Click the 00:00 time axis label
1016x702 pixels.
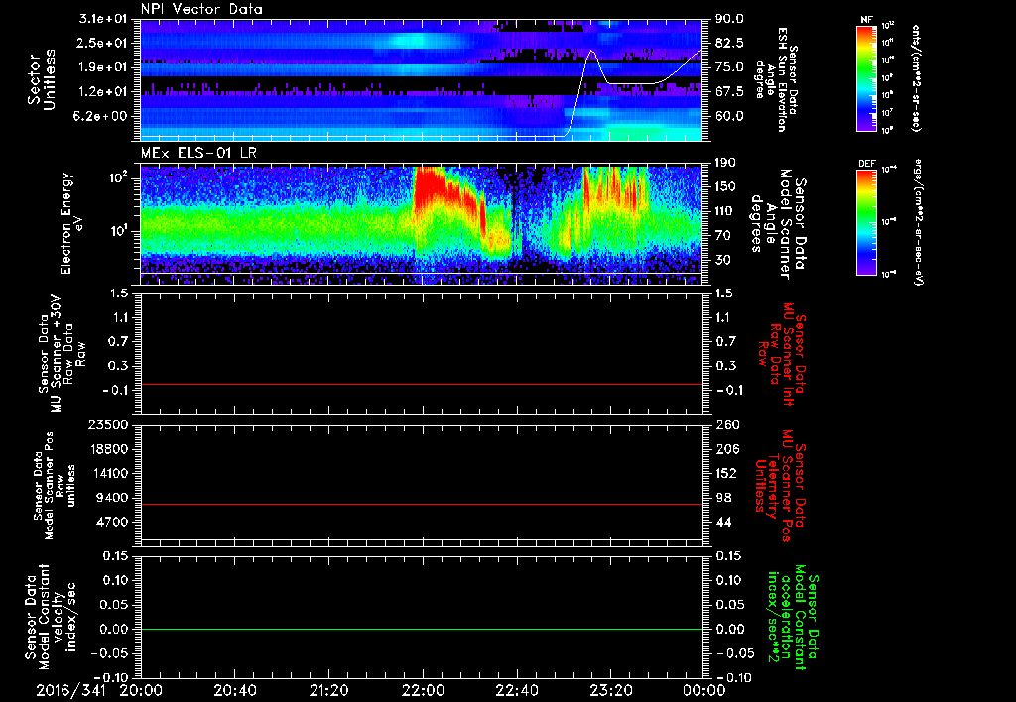[x=703, y=689]
